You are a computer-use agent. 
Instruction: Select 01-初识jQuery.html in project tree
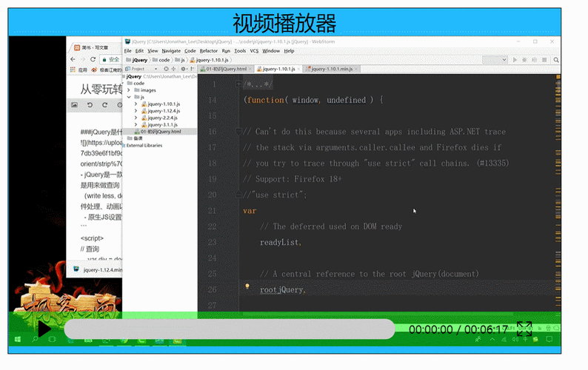(158, 132)
